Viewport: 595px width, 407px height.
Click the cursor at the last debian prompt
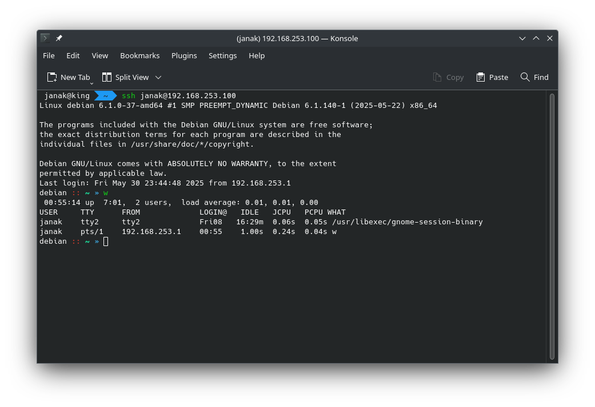(106, 241)
